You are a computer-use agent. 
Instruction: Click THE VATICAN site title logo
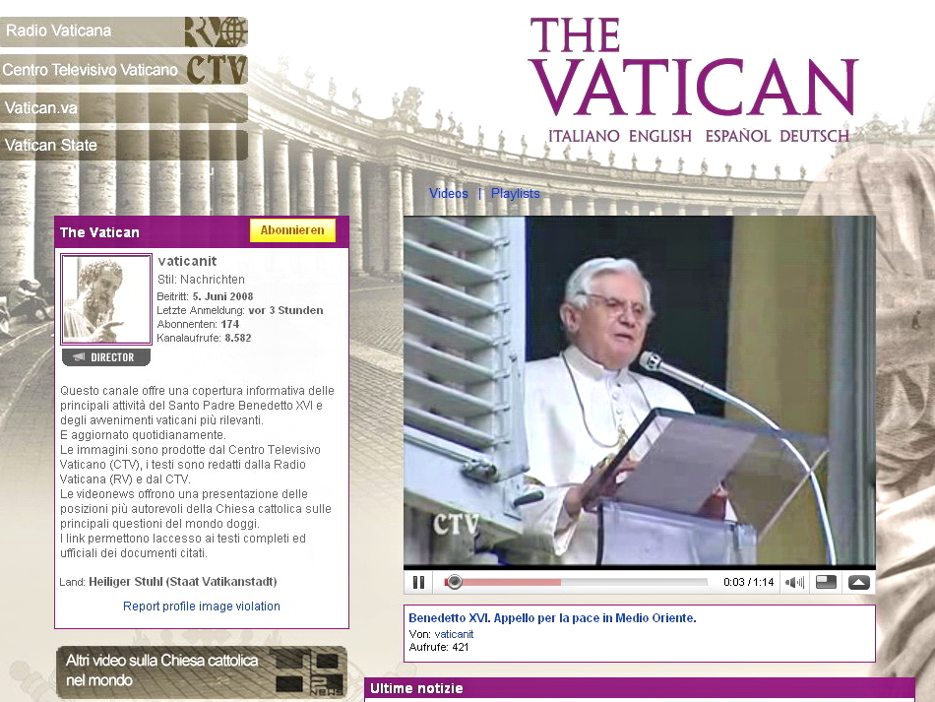click(693, 66)
